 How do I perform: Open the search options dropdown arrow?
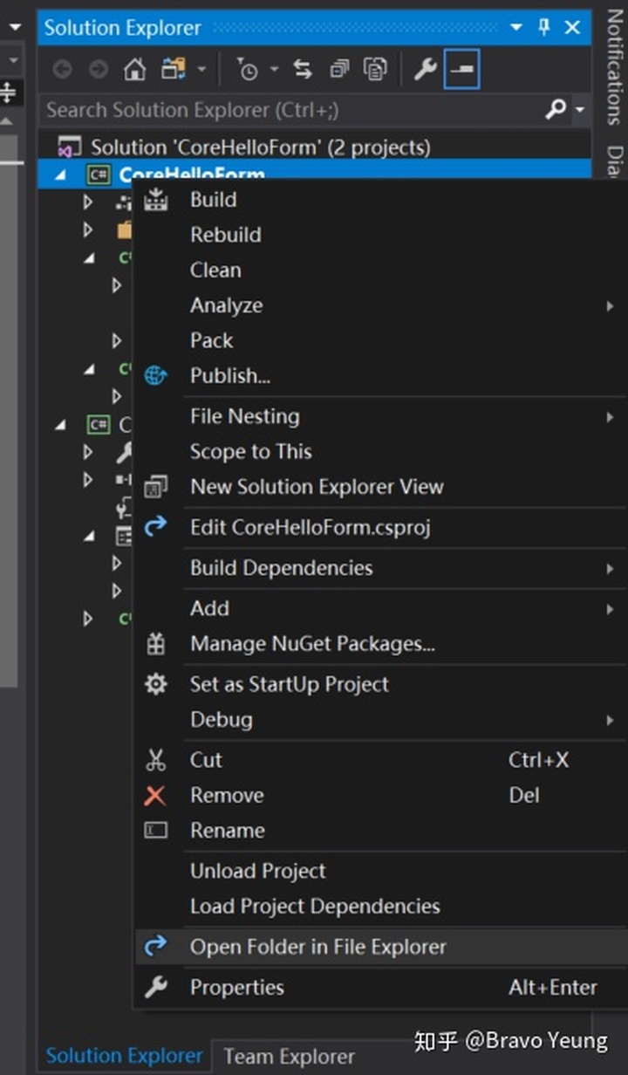[580, 111]
